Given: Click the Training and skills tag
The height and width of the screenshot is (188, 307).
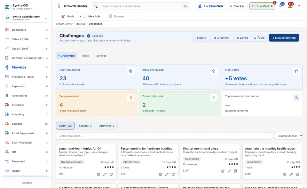Looking at the screenshot, I should tap(71, 162).
